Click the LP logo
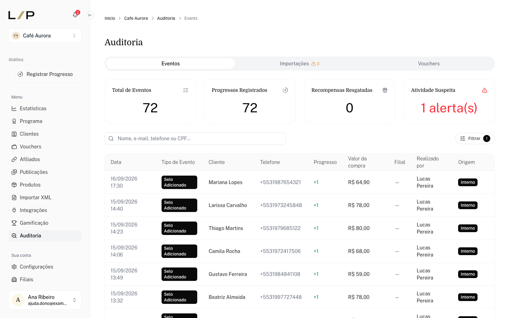 click(22, 15)
